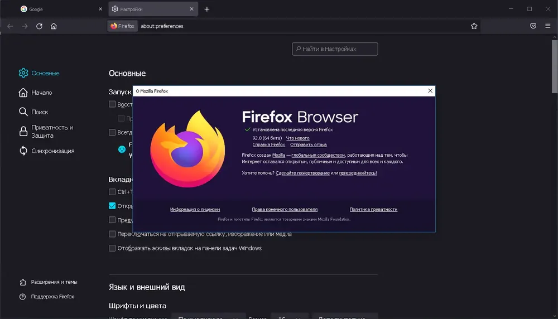Screen dimensions: 558x319
Task: Close the About Mozilla Firefox dialog
Action: coord(430,91)
